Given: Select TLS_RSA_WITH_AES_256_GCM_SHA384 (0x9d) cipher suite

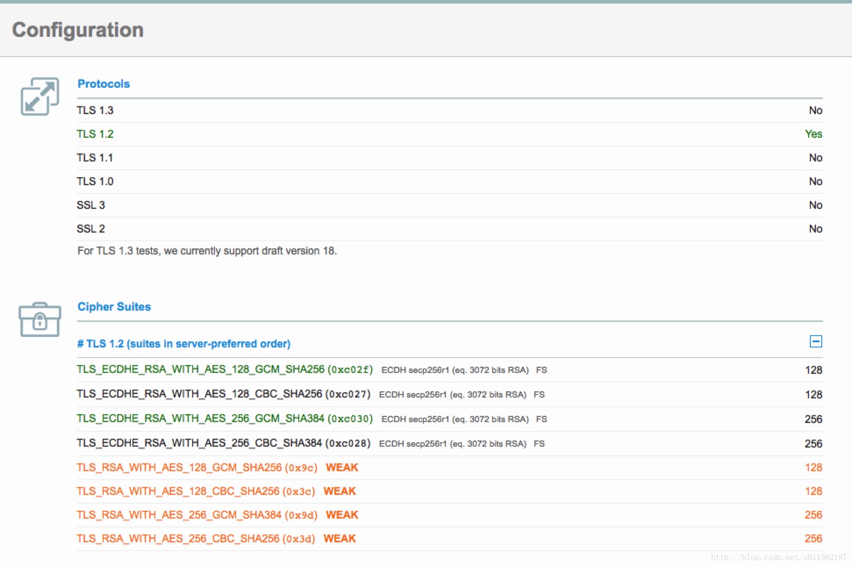Looking at the screenshot, I should (x=197, y=515).
